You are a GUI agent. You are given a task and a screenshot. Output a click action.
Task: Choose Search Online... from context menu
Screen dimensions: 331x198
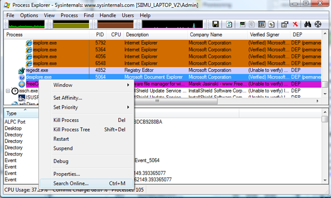(x=86, y=183)
